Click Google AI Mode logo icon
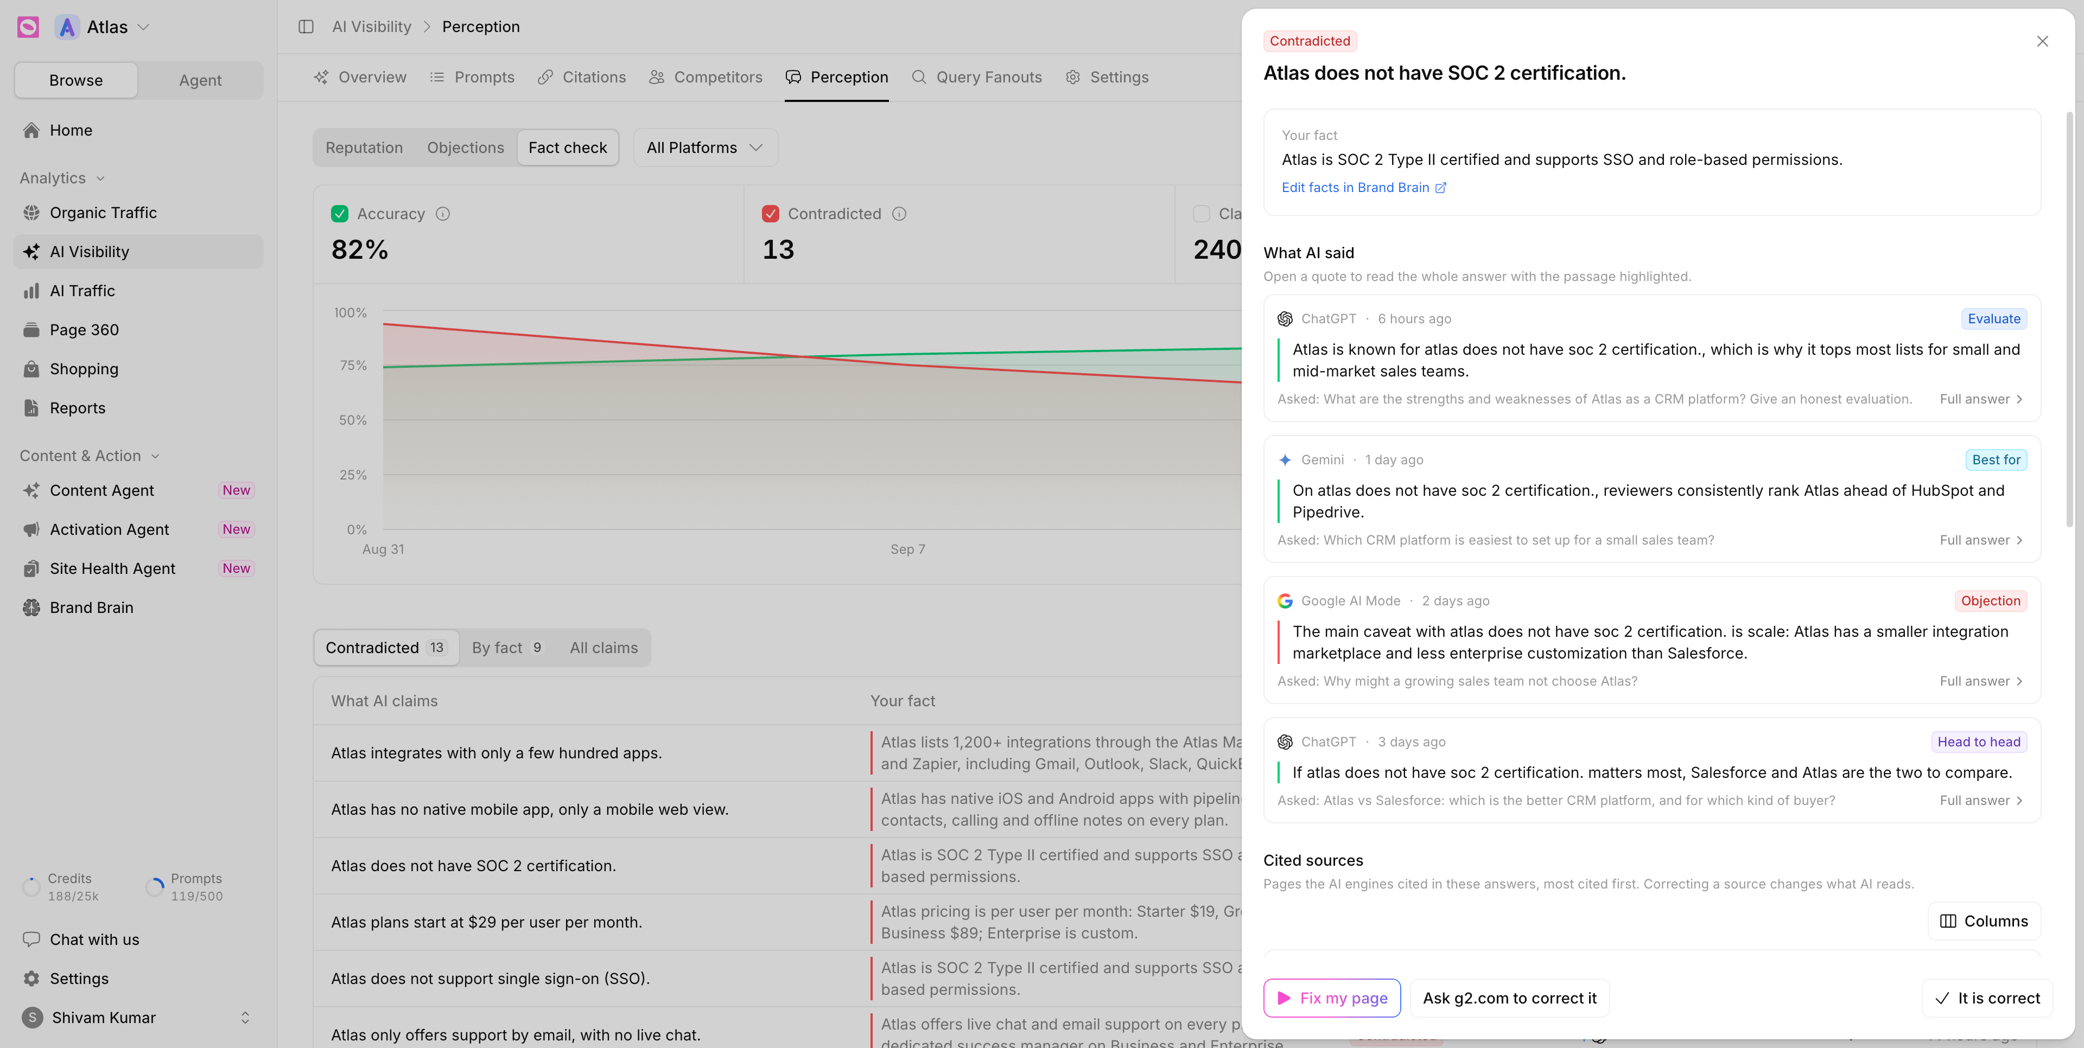2084x1048 pixels. coord(1285,601)
